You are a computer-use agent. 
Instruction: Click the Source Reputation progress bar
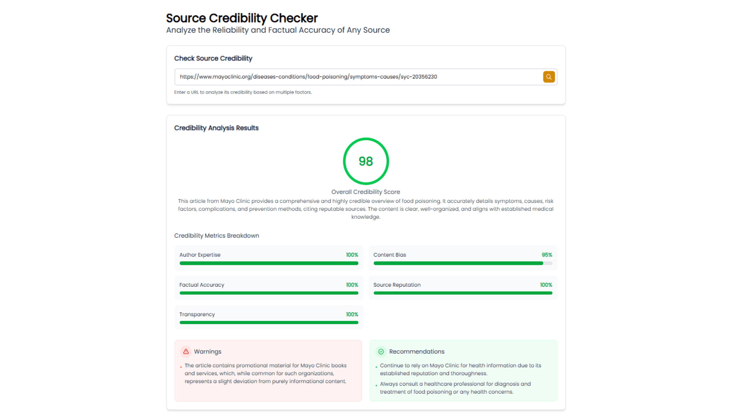pyautogui.click(x=462, y=293)
